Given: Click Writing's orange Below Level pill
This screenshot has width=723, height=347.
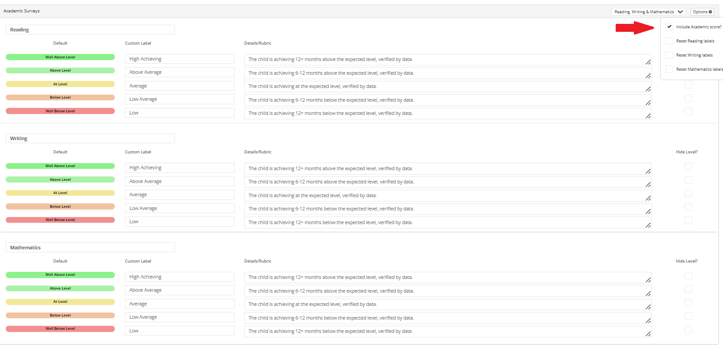Looking at the screenshot, I should pyautogui.click(x=60, y=206).
